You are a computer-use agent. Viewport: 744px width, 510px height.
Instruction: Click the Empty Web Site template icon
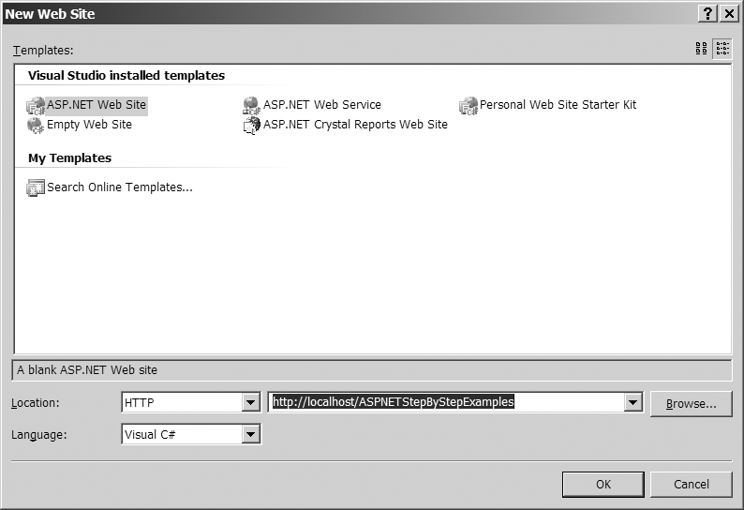tap(36, 126)
